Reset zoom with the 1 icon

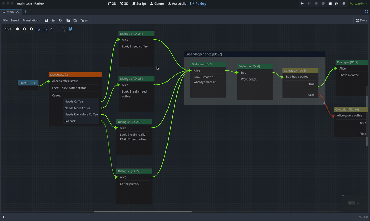point(24,29)
